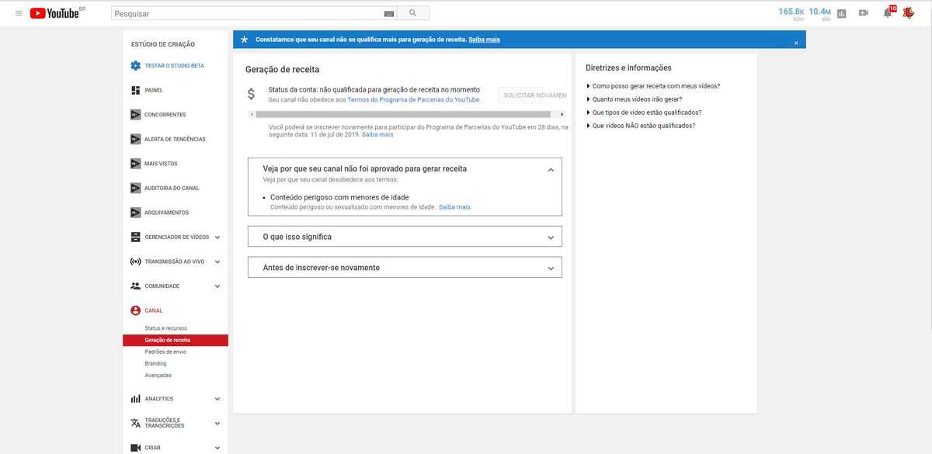
Task: Click the Arquivamentos sidebar icon
Action: click(136, 213)
